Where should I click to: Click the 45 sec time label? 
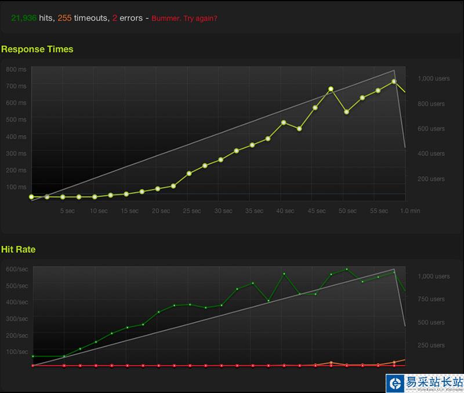coord(317,211)
